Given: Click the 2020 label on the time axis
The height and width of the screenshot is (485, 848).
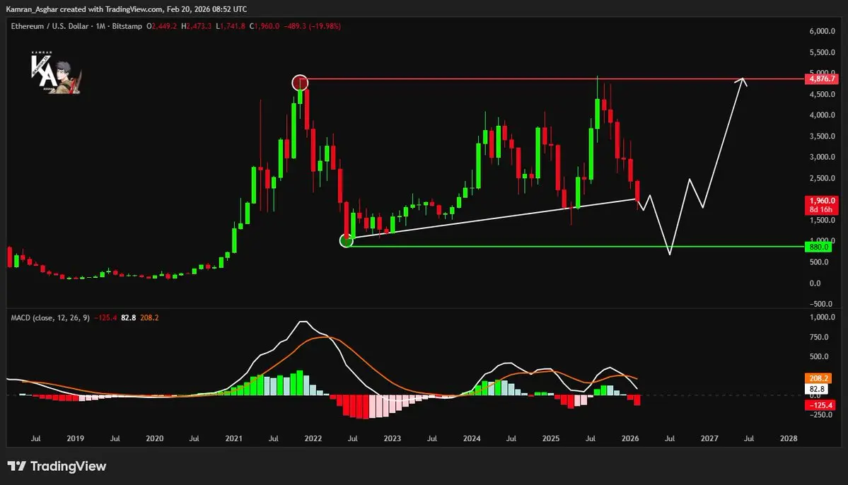Looking at the screenshot, I should tap(155, 438).
